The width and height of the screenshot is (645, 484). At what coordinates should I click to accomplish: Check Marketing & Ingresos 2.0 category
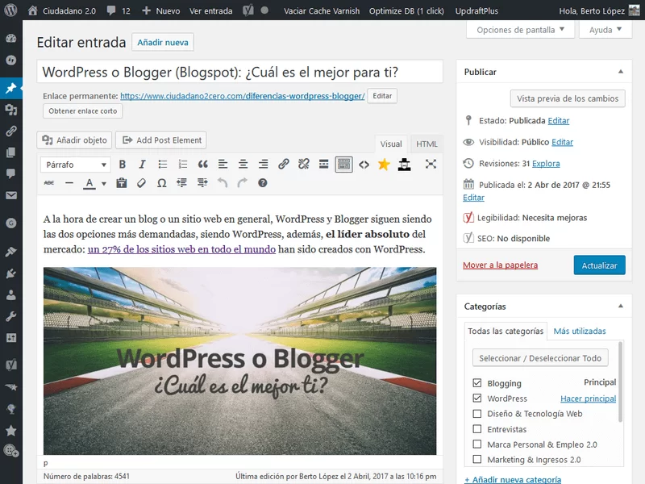(x=477, y=459)
